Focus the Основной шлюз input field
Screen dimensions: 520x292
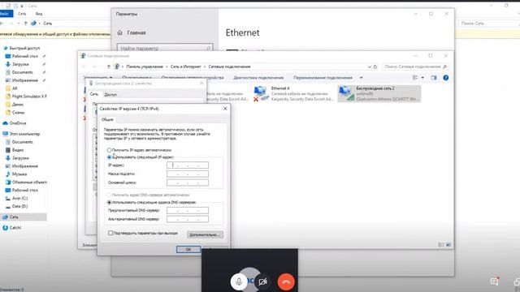point(188,182)
